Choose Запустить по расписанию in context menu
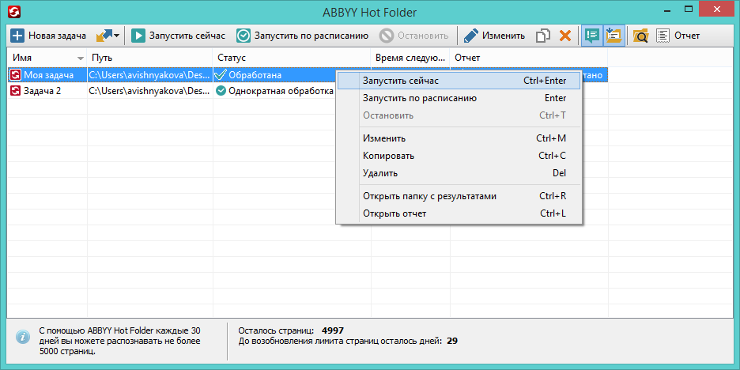Viewport: 740px width, 370px height. pyautogui.click(x=459, y=98)
